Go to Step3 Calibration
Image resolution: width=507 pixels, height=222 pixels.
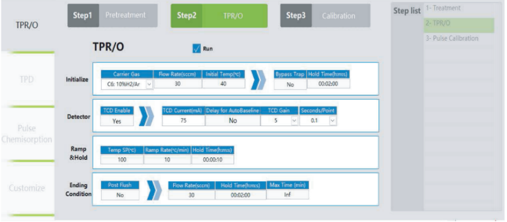tap(325, 16)
